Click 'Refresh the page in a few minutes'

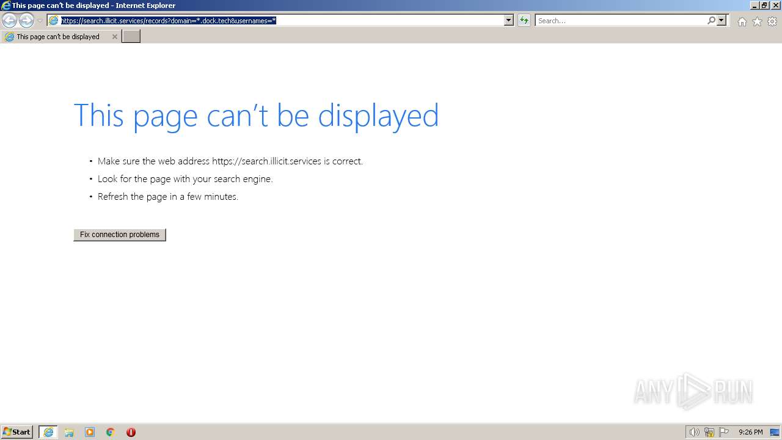pyautogui.click(x=168, y=197)
